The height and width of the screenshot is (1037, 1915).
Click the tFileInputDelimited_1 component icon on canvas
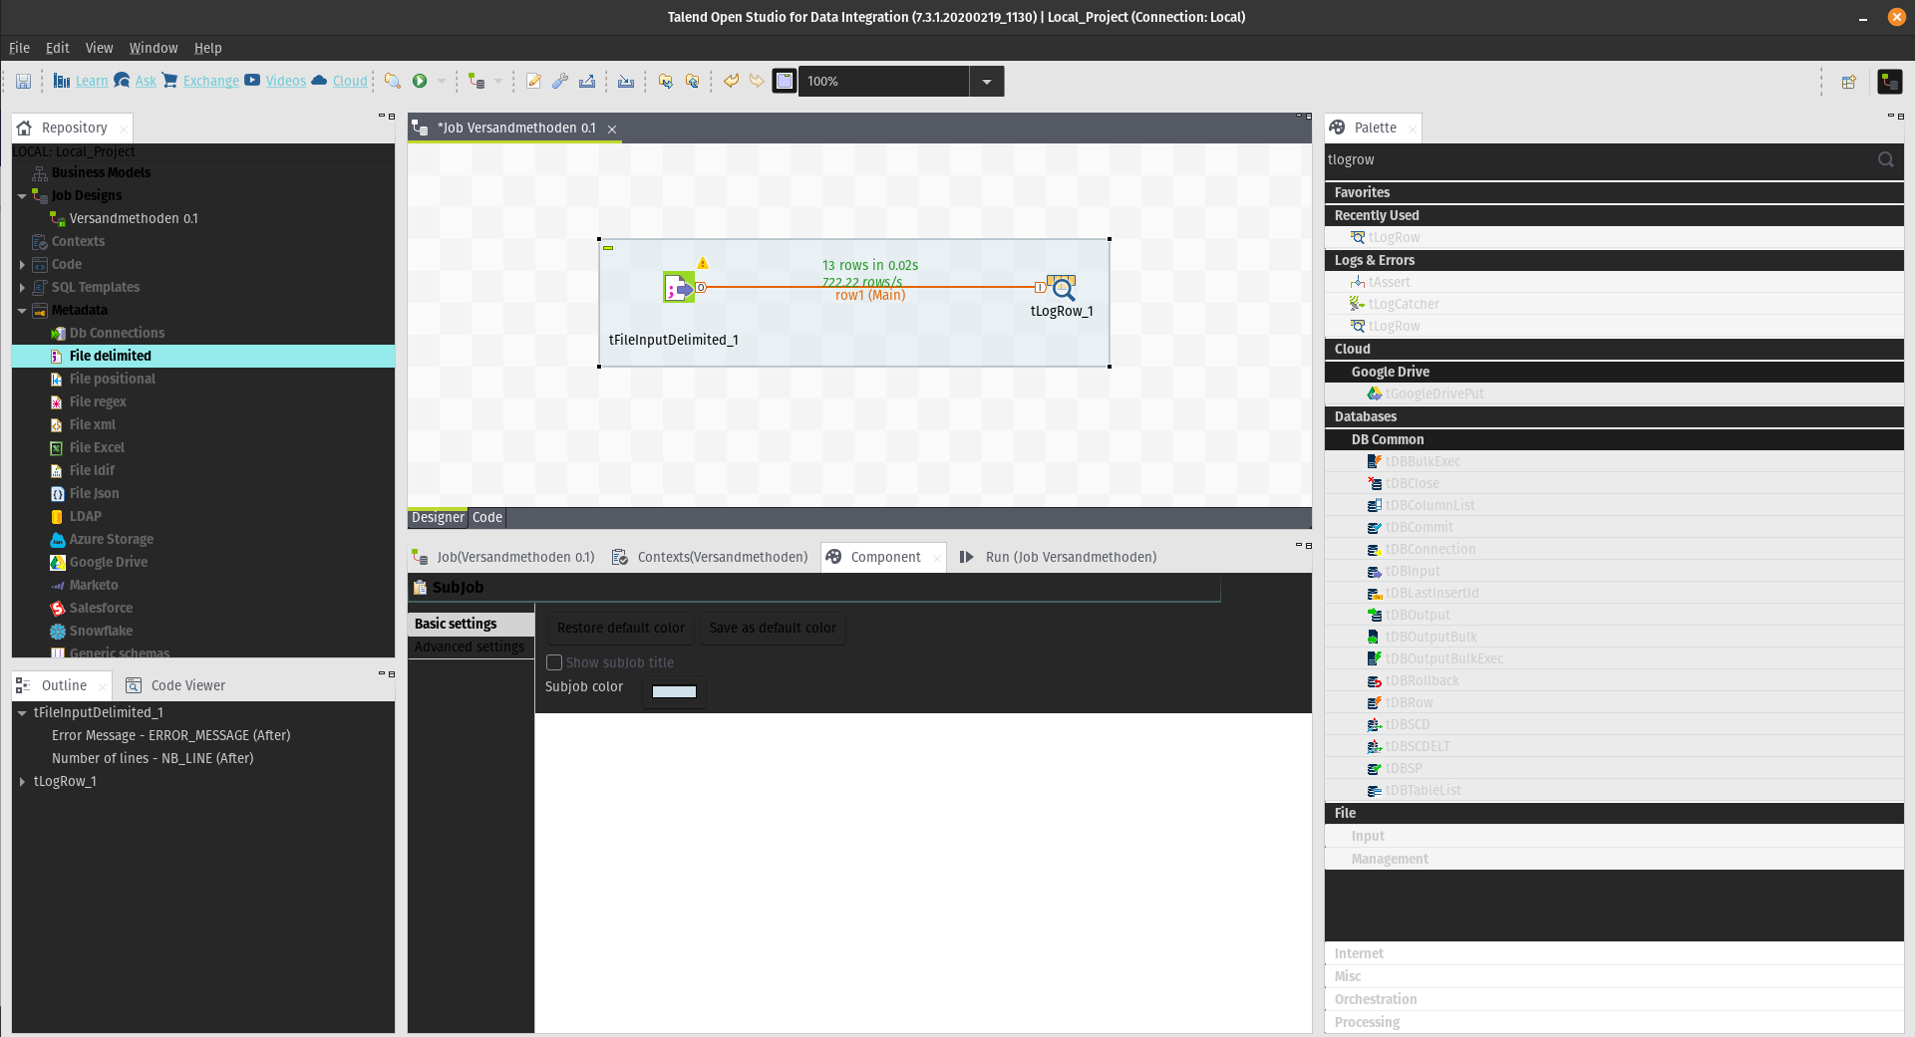pyautogui.click(x=679, y=288)
